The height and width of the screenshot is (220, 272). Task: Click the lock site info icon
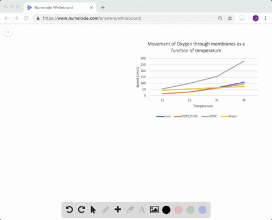pyautogui.click(x=38, y=18)
